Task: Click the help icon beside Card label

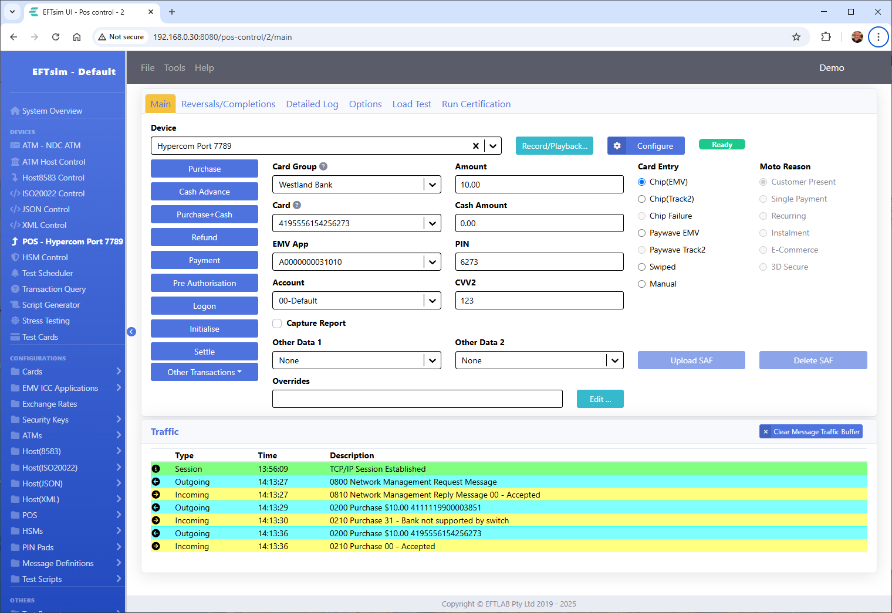Action: [297, 205]
